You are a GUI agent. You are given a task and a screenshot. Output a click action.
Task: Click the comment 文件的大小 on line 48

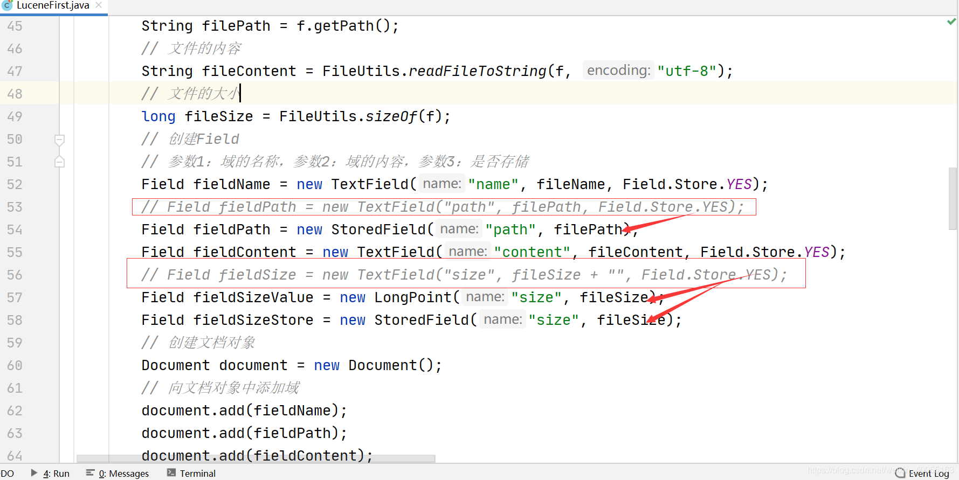click(191, 94)
